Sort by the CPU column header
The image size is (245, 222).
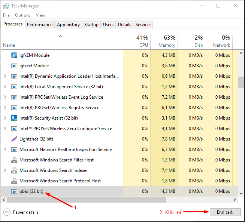[x=137, y=42]
